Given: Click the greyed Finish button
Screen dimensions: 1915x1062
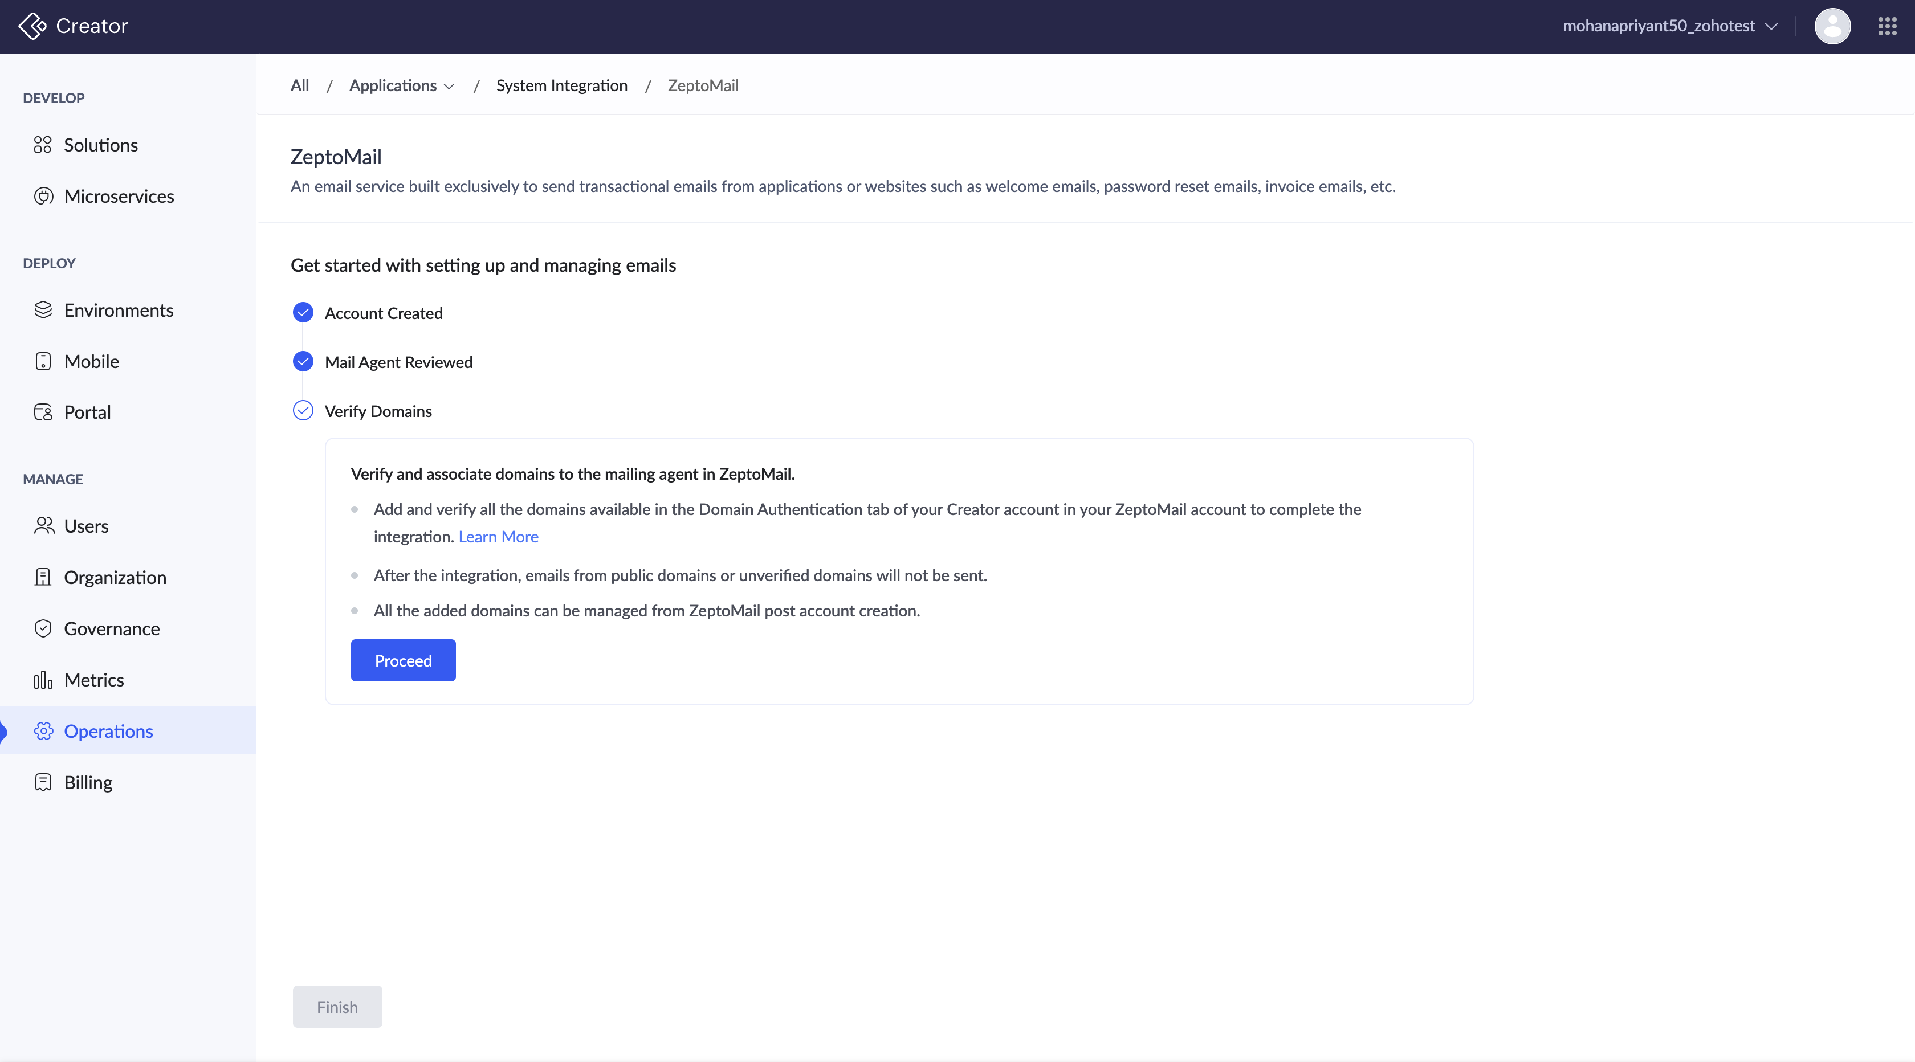Looking at the screenshot, I should [337, 1007].
